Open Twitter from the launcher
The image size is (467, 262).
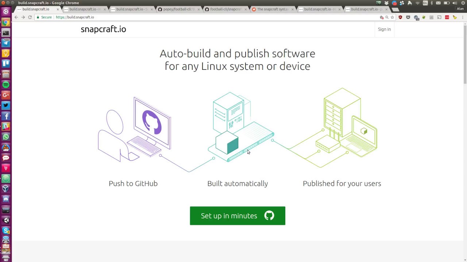(6, 106)
